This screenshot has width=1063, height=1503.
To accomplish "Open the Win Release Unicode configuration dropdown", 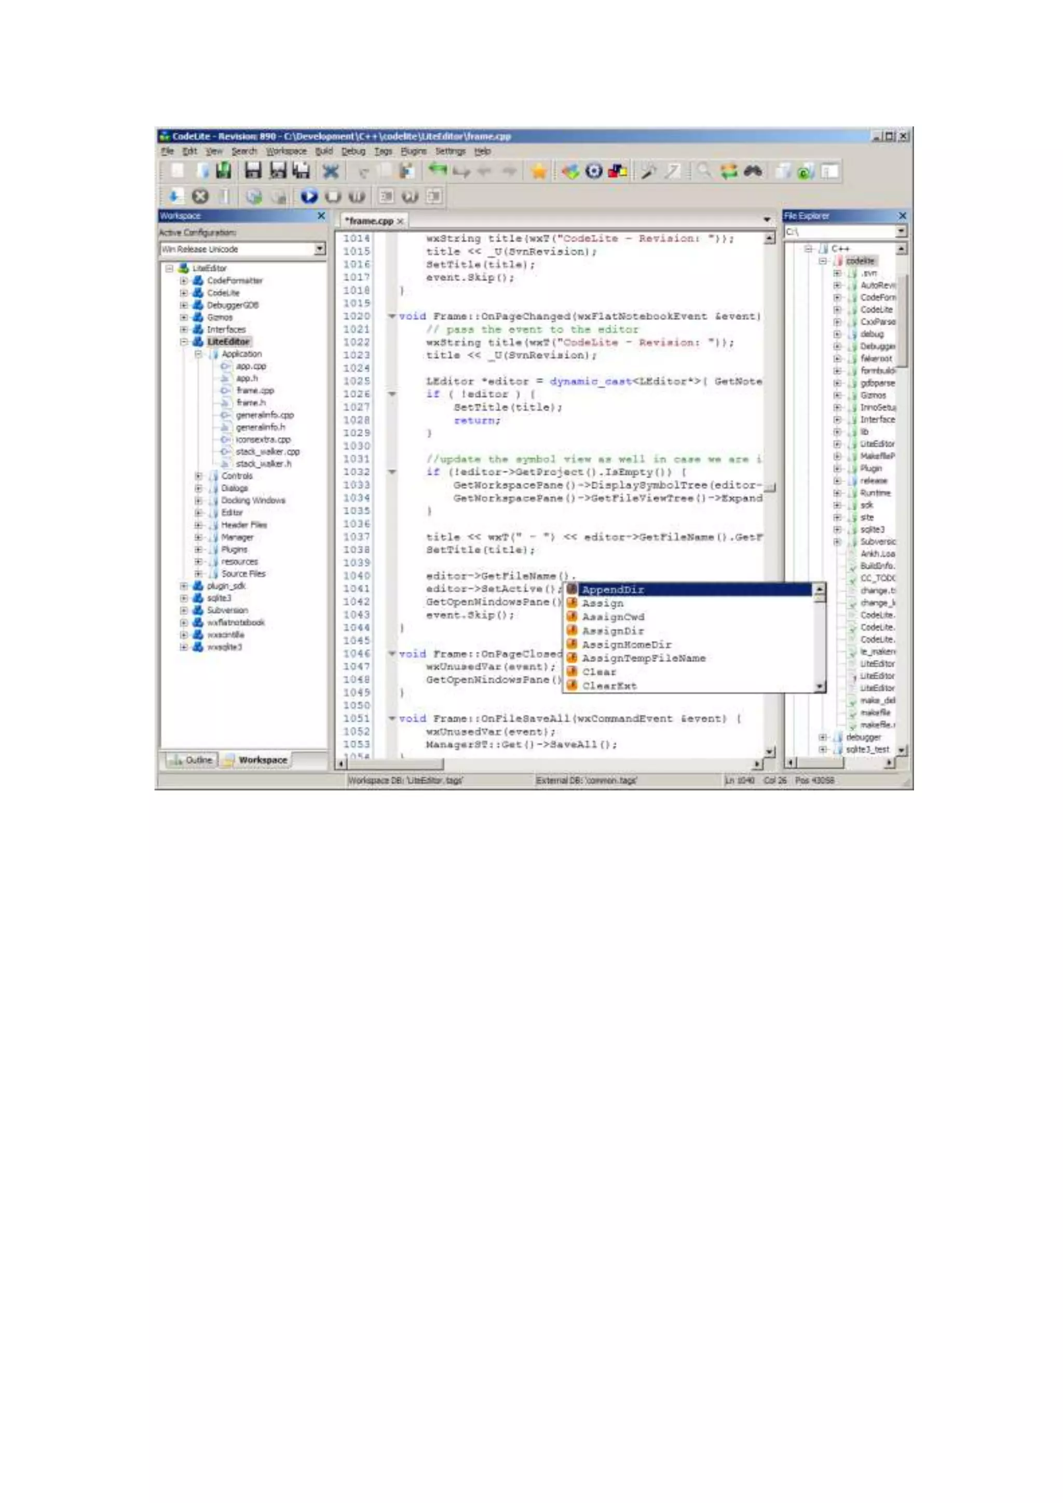I will [x=319, y=249].
